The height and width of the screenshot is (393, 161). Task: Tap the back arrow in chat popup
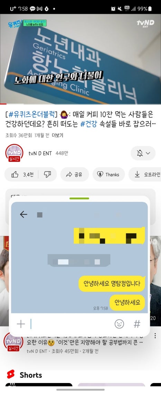[x=23, y=214]
